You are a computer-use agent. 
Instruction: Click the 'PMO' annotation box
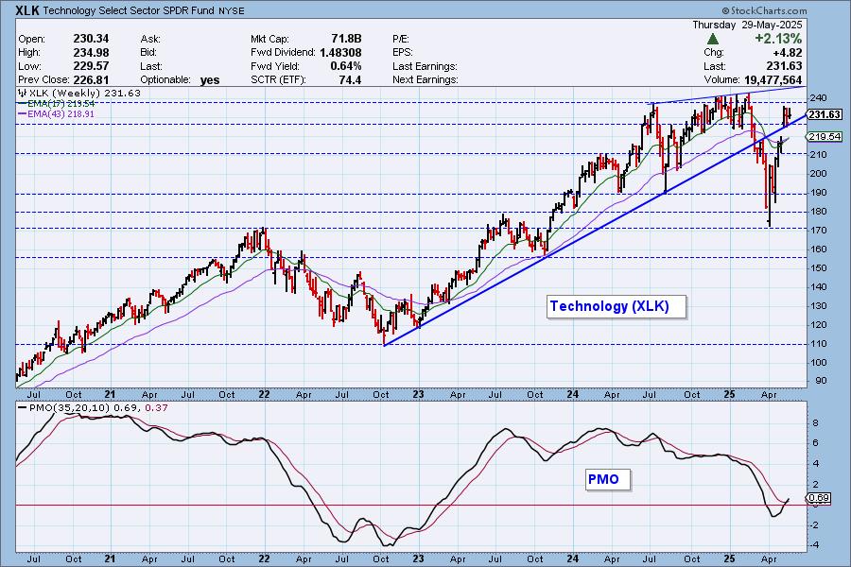click(x=608, y=480)
